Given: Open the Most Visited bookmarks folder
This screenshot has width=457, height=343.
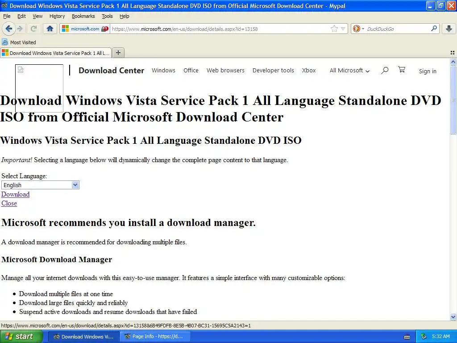Looking at the screenshot, I should 19,42.
